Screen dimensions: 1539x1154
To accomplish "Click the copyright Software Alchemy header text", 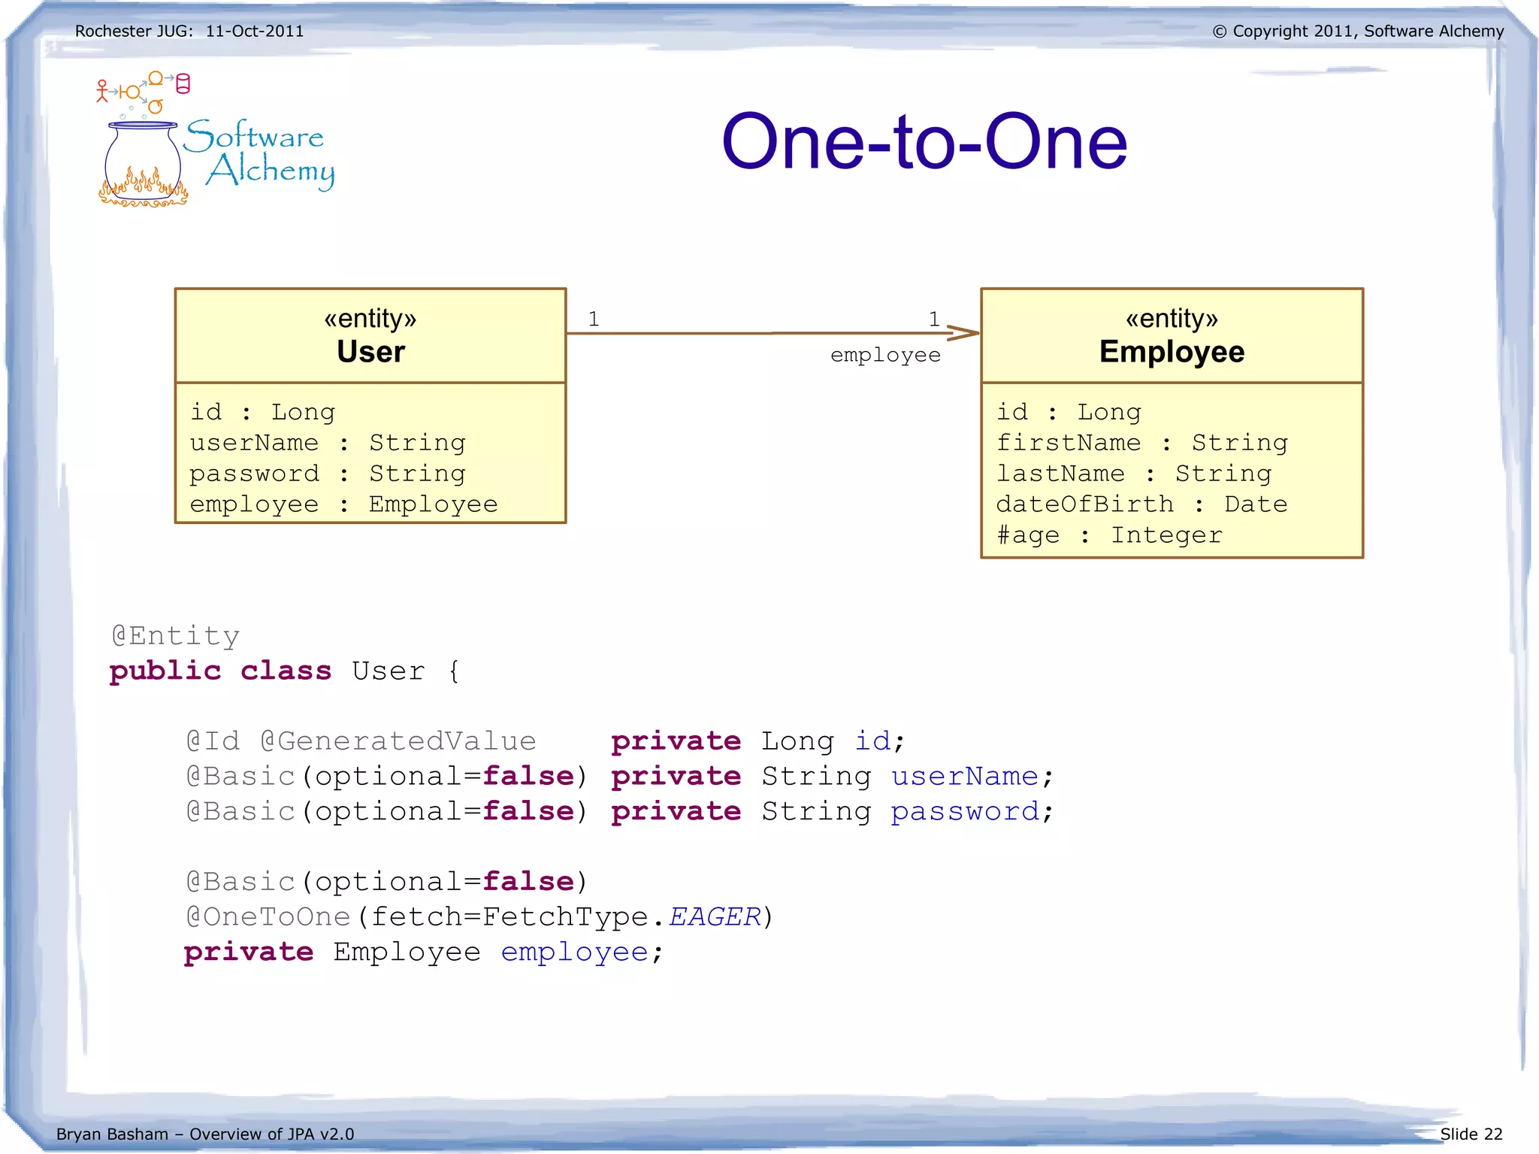I will pyautogui.click(x=1357, y=31).
